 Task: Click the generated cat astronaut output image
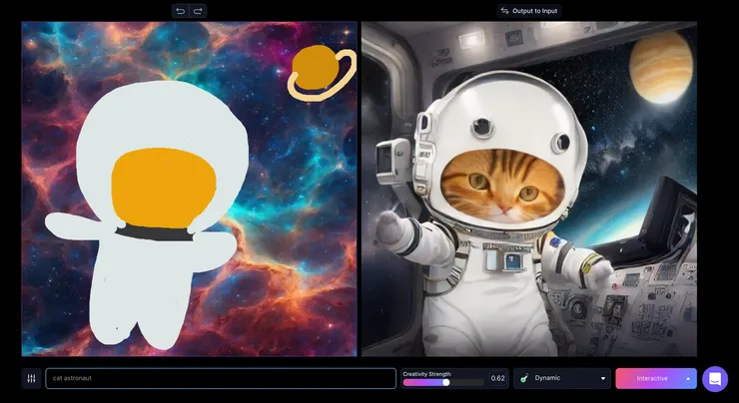click(x=529, y=189)
